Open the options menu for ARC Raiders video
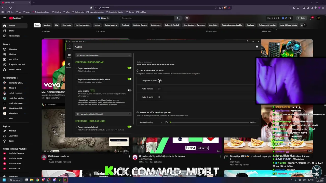Image resolution: width=326 pixels, height=183 pixels. (x=130, y=157)
